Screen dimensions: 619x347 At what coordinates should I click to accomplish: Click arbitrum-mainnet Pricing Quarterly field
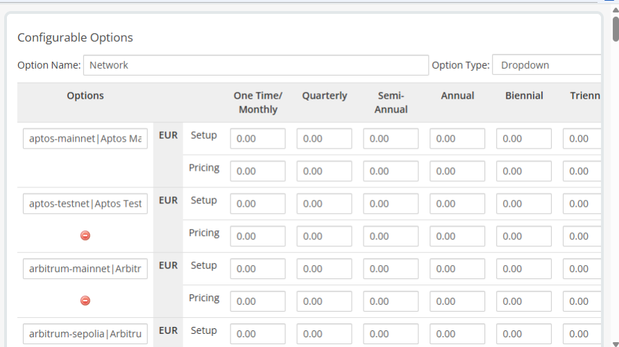325,302
